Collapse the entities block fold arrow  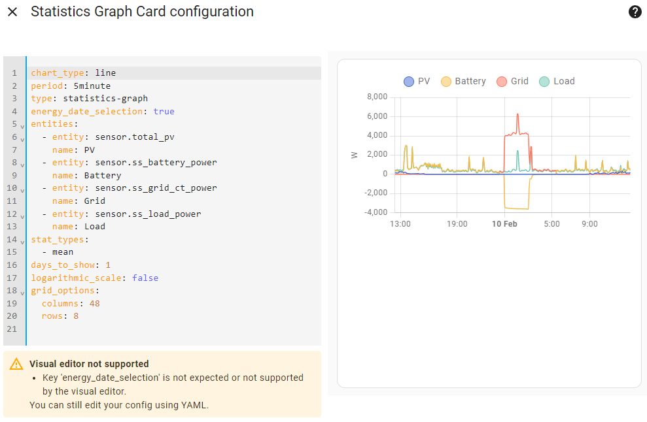[x=22, y=126]
